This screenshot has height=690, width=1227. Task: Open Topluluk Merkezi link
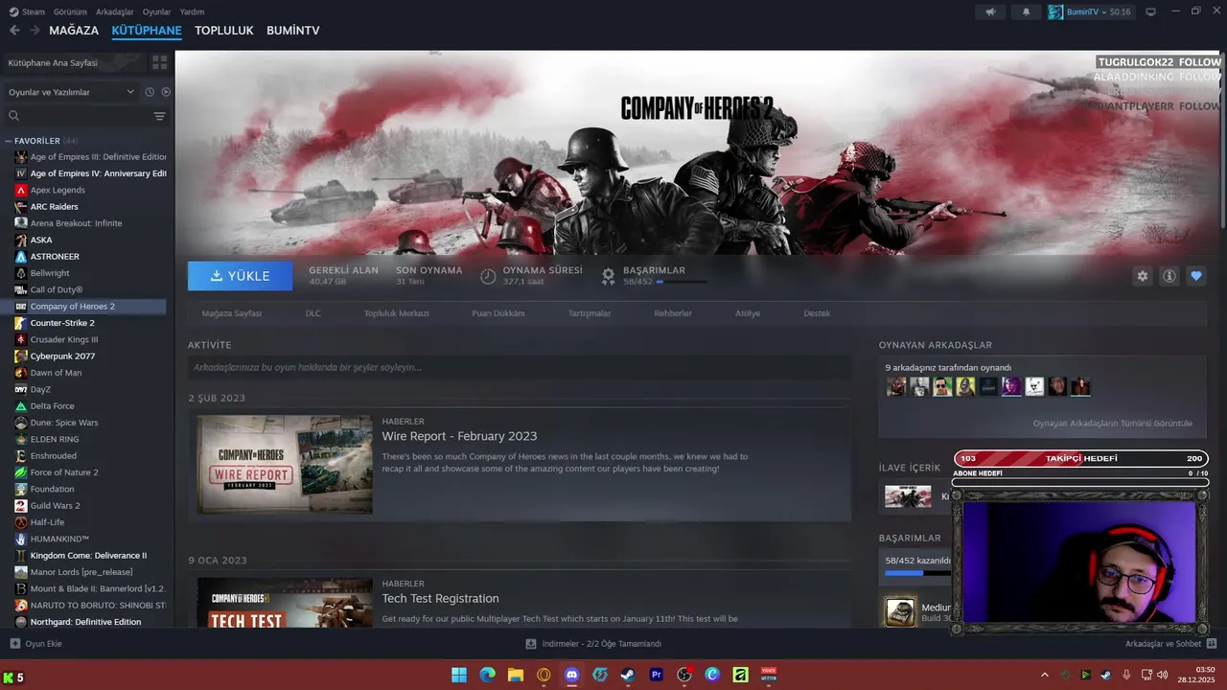(x=396, y=313)
